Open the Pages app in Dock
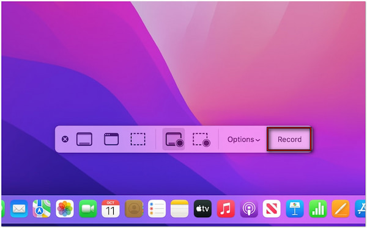This screenshot has width=367, height=228. tap(341, 208)
